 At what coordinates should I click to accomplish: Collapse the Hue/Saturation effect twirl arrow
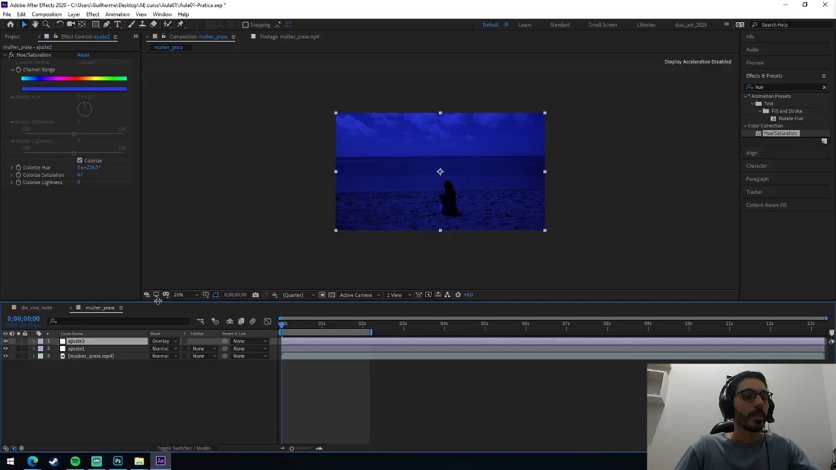[5, 55]
